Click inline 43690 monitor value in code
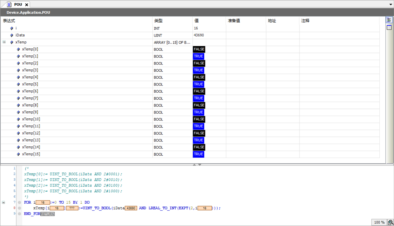The width and height of the screenshot is (394, 226). (131, 208)
